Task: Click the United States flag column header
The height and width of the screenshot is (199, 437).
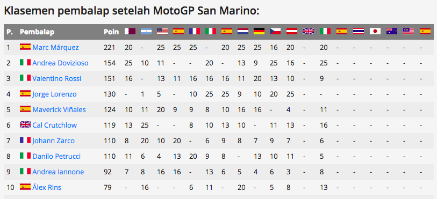Action: (162, 31)
